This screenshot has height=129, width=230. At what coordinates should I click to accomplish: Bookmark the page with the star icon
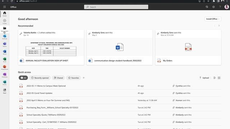208,1
